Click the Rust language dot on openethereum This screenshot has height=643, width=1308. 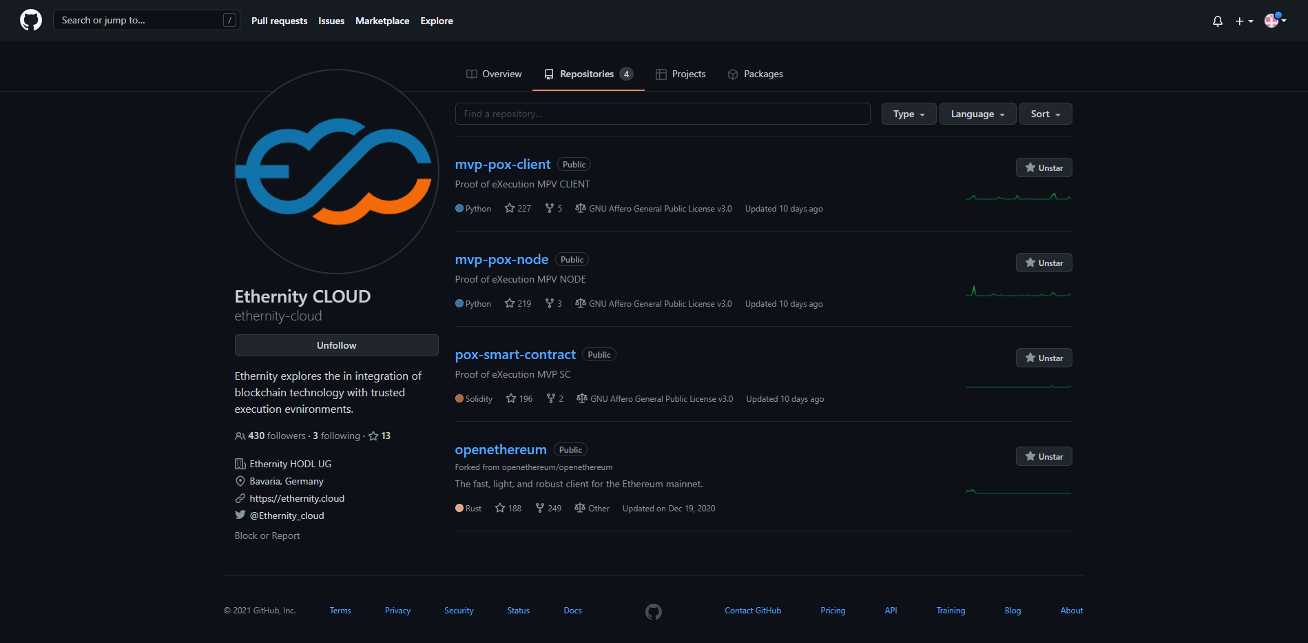(x=459, y=508)
